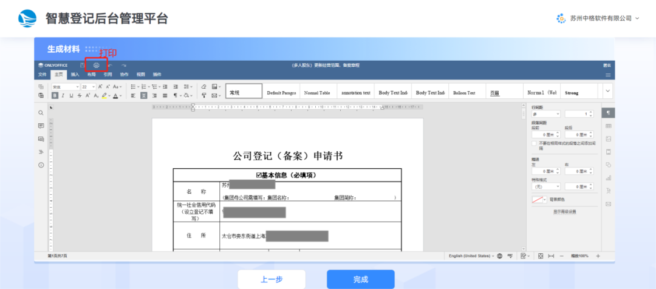Switch to the 插入 (Insert) tab
Screen dimensions: 656x289
pos(75,75)
